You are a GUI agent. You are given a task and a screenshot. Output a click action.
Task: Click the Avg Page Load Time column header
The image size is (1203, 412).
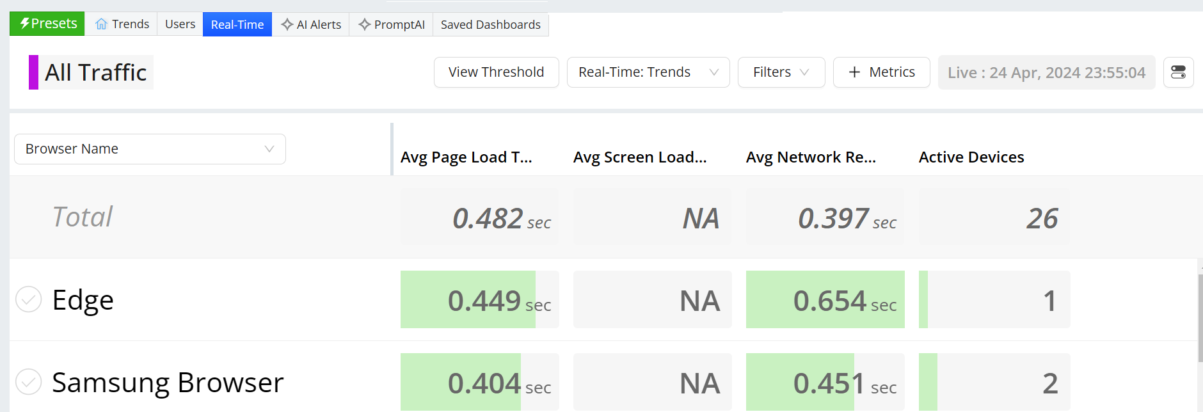click(466, 157)
